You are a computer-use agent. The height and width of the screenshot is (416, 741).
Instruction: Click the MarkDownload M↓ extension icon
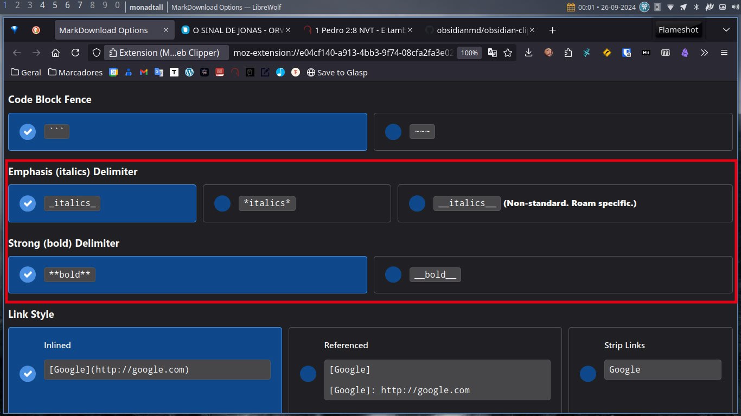tap(646, 53)
